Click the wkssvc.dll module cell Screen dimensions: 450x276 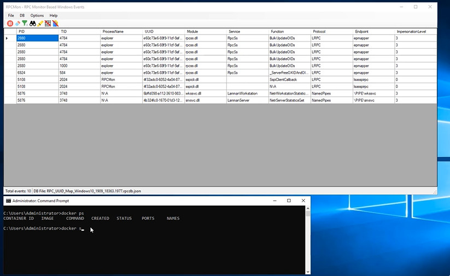(206, 93)
